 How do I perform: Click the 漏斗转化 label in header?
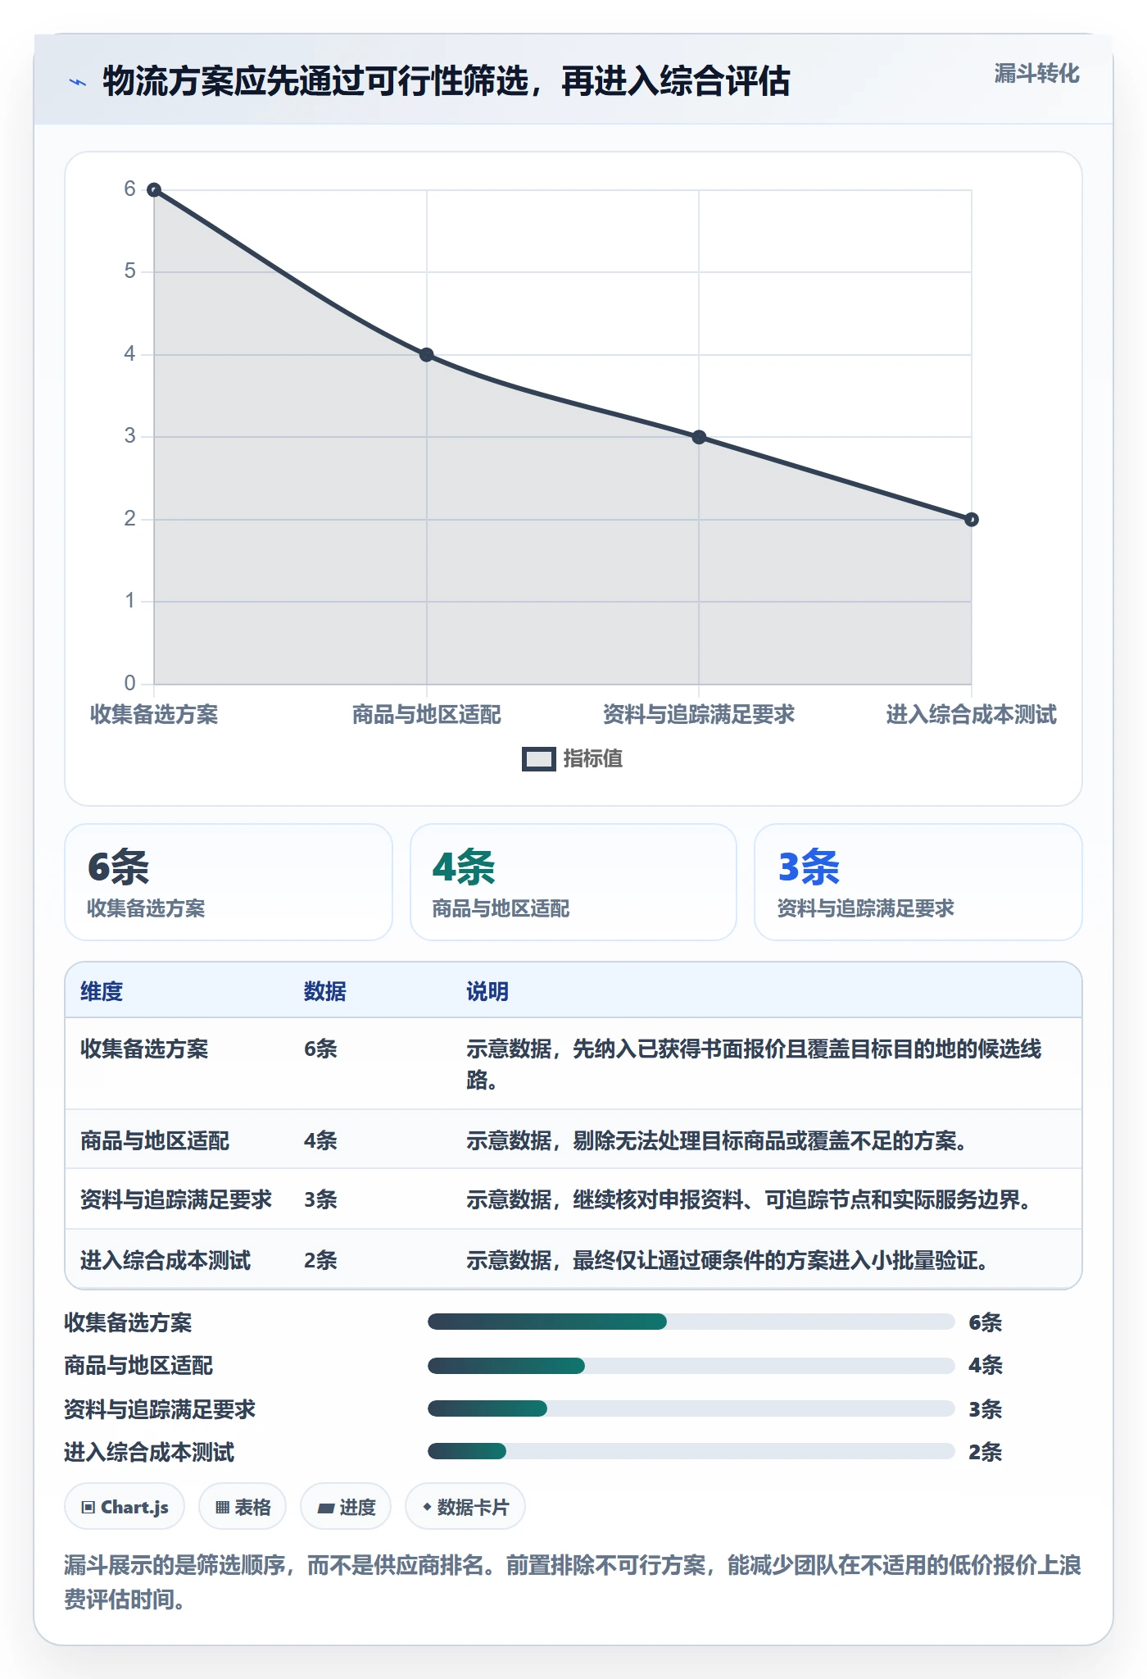pyautogui.click(x=1036, y=74)
